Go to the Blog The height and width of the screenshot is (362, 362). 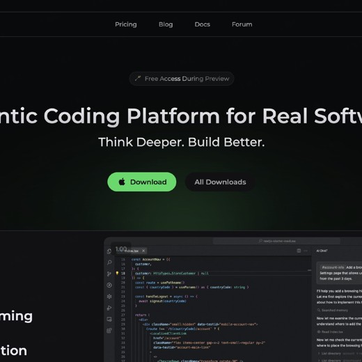point(166,24)
